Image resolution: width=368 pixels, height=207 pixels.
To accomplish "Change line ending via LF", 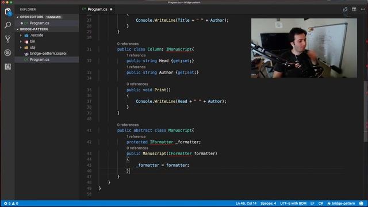I will point(312,204).
